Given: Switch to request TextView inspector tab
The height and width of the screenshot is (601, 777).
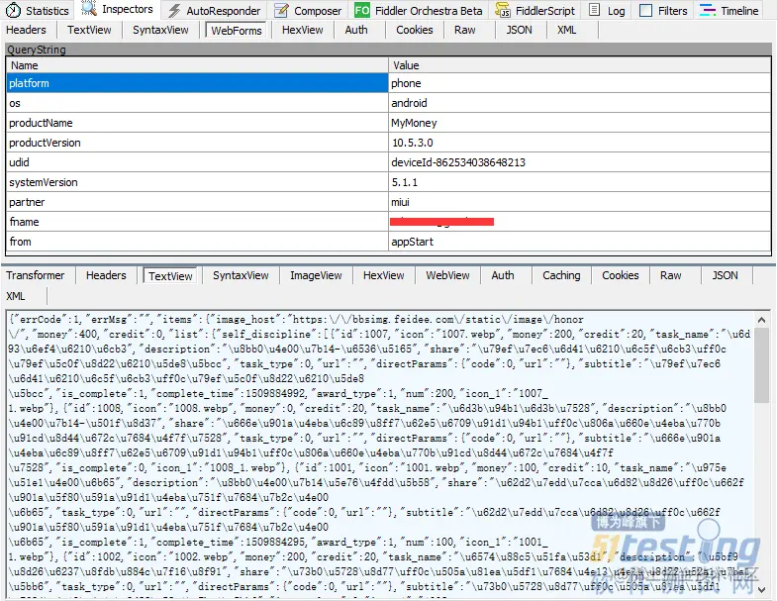Looking at the screenshot, I should click(89, 30).
